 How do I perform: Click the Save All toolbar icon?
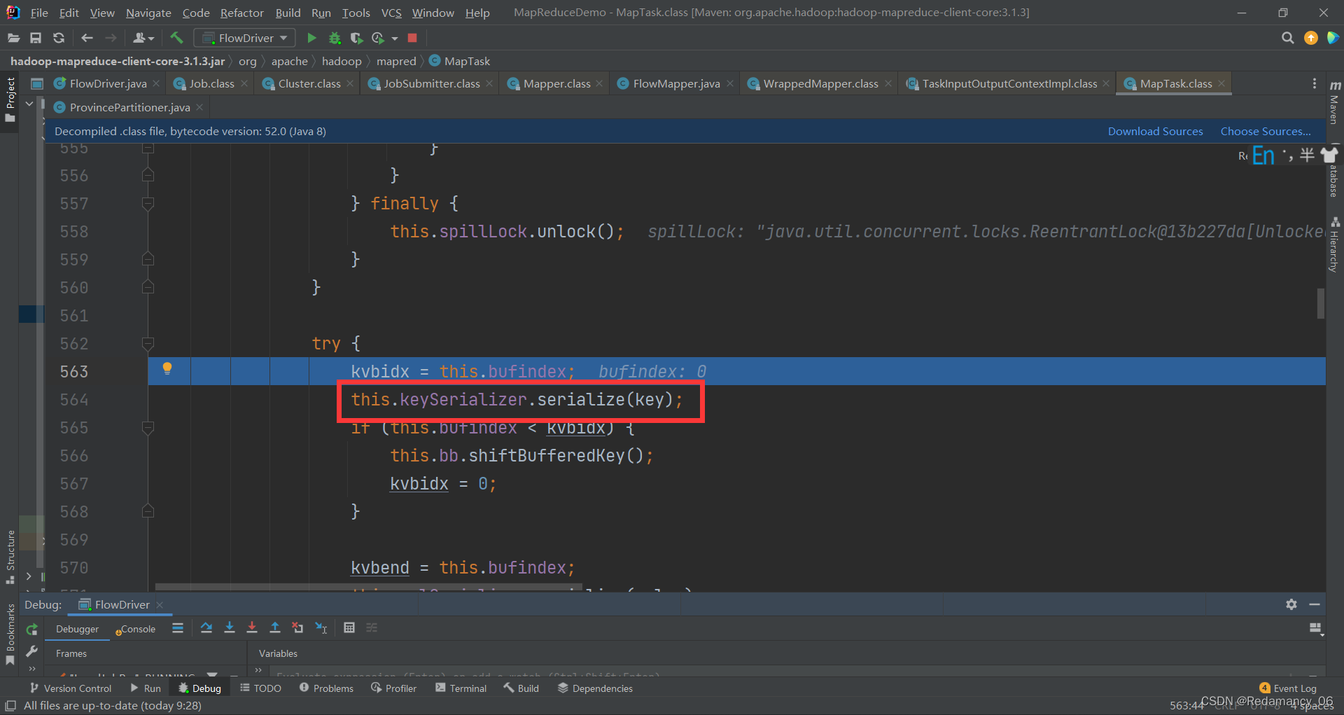click(x=36, y=38)
